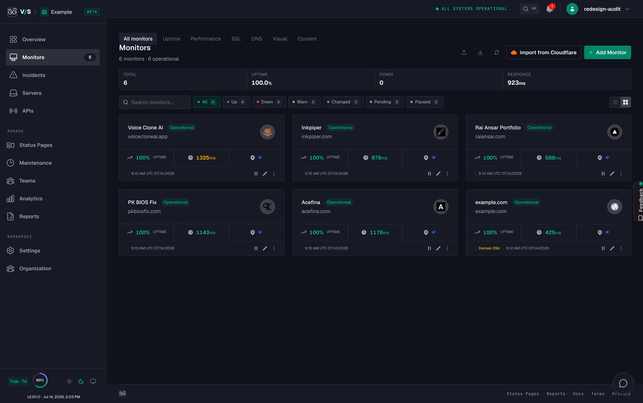Pause the Inkpiper monitor
The image size is (643, 403).
pyautogui.click(x=429, y=174)
